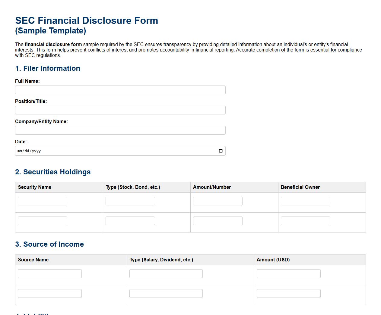381x315 pixels.
Task: Select the 2. Securities Holdings heading
Action: (53, 172)
